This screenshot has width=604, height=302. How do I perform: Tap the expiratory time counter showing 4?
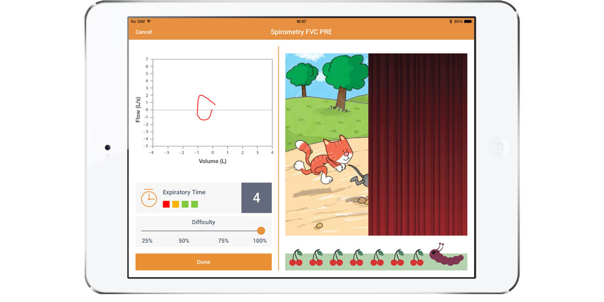pos(257,198)
